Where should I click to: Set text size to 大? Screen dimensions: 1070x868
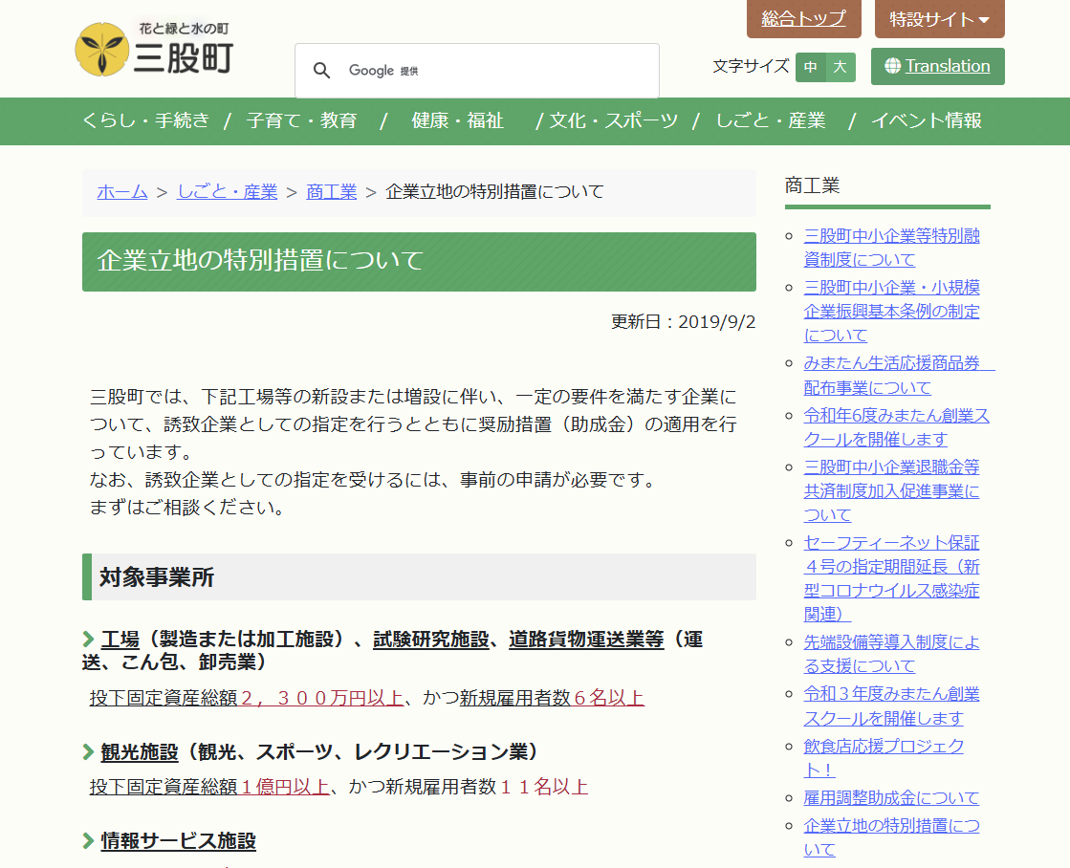841,67
